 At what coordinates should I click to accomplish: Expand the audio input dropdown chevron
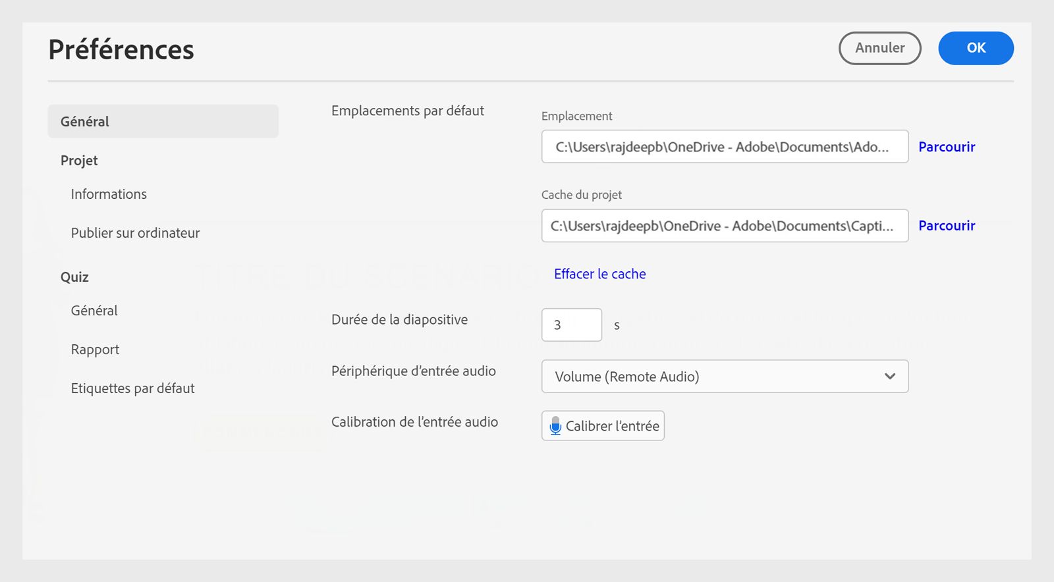coord(890,377)
